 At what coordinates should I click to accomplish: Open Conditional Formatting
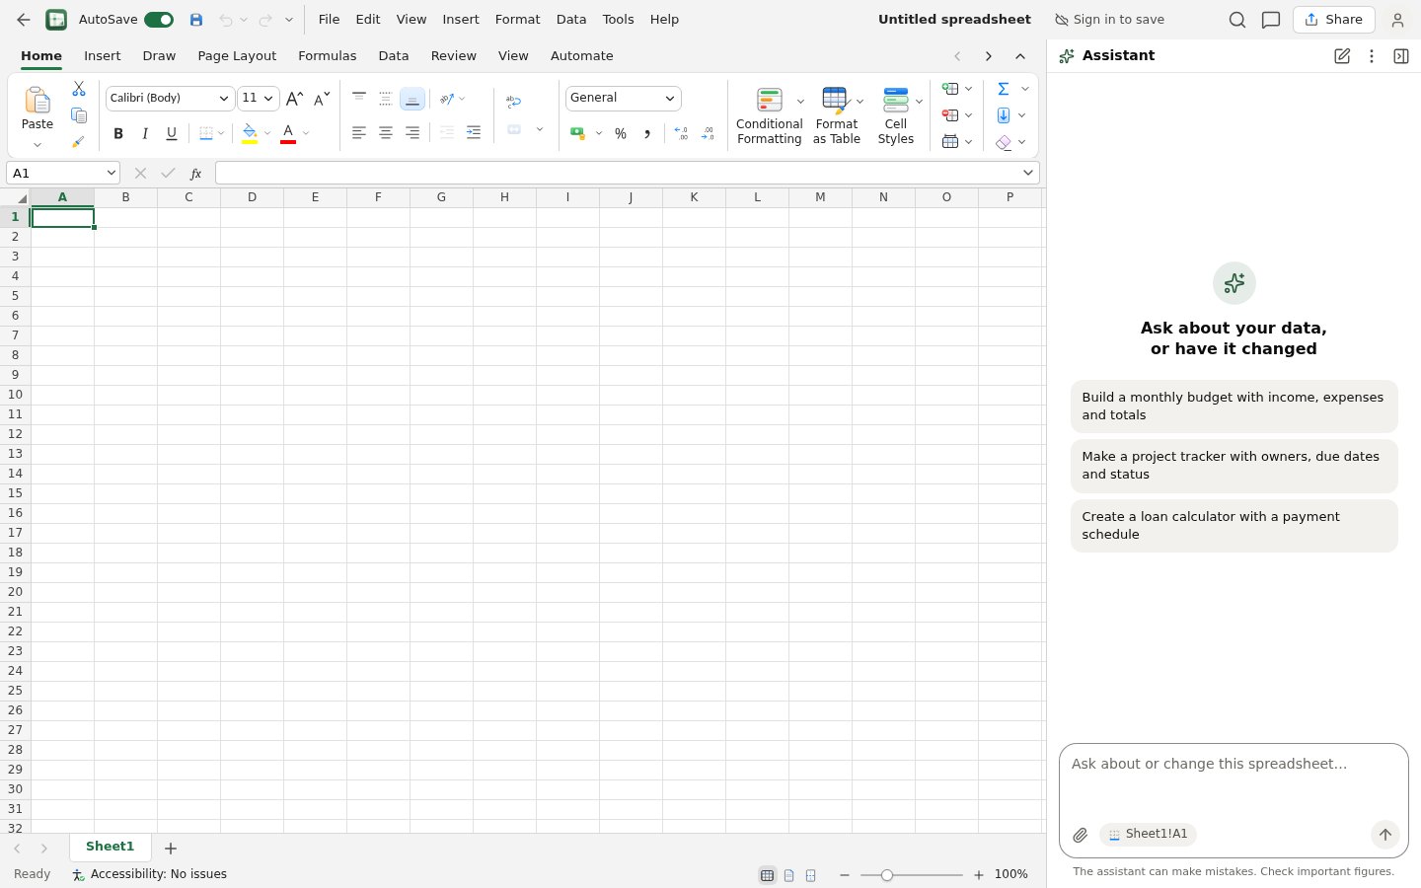770,116
